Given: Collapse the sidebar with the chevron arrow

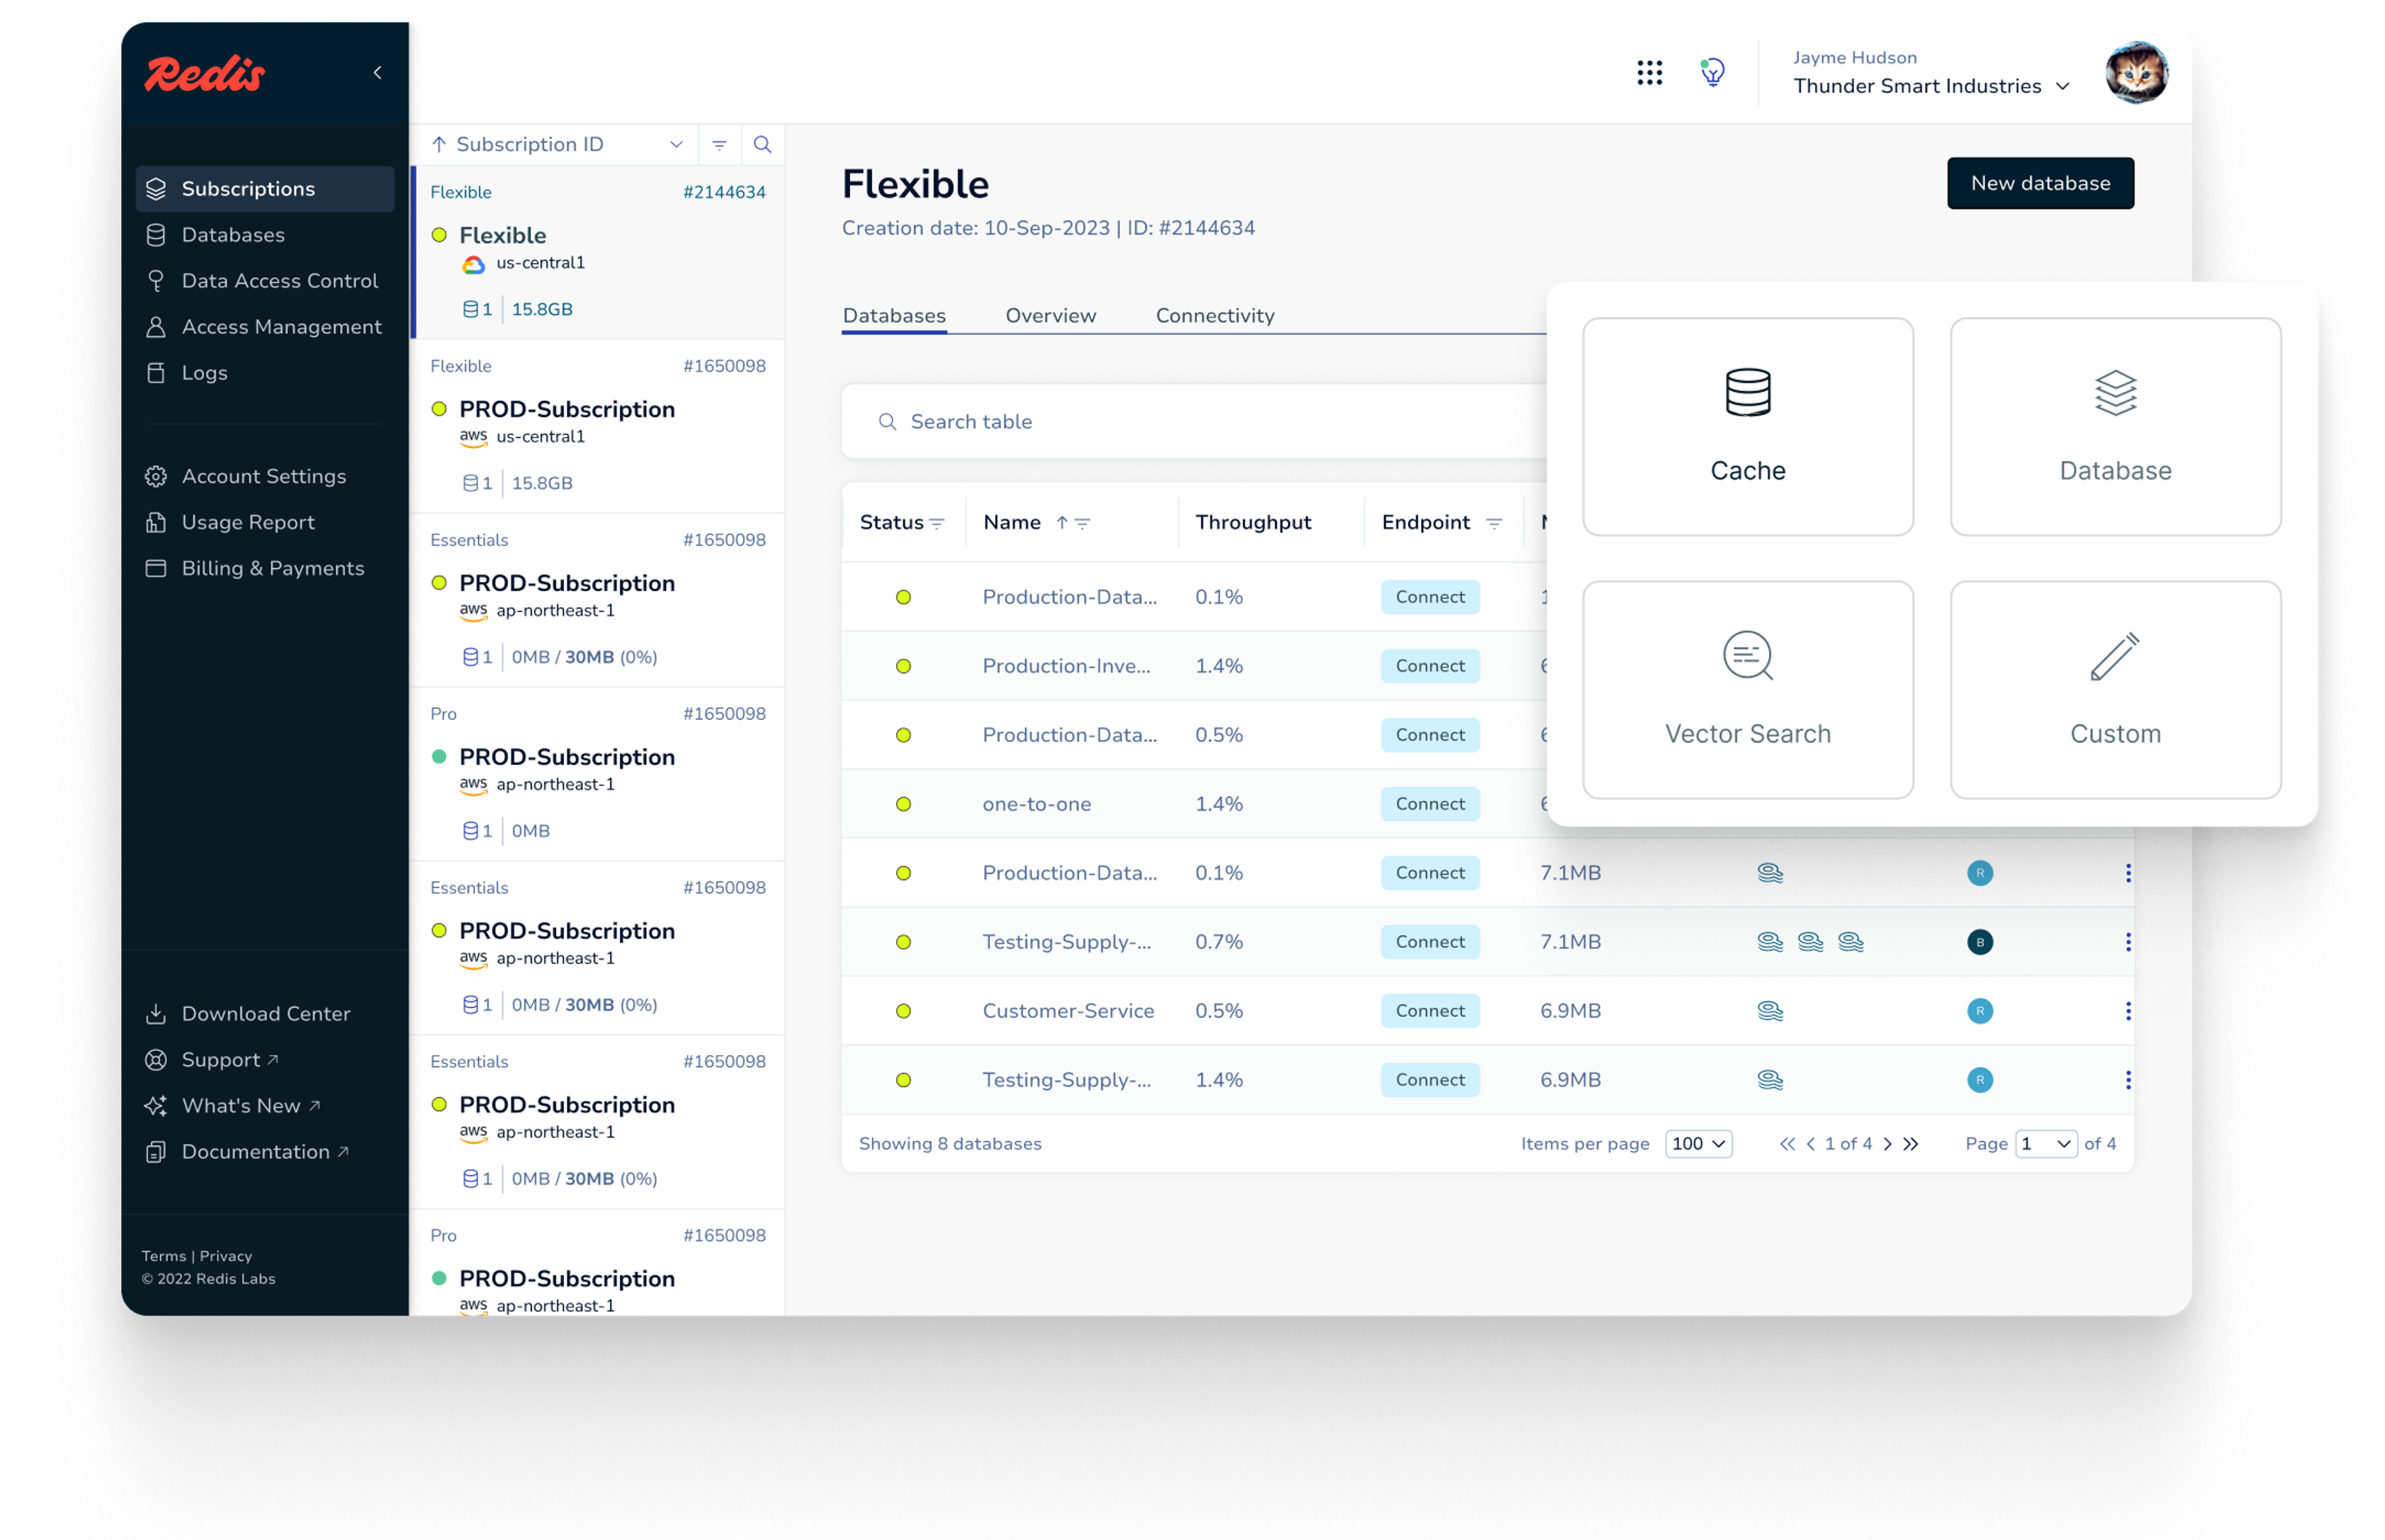Looking at the screenshot, I should coord(377,72).
